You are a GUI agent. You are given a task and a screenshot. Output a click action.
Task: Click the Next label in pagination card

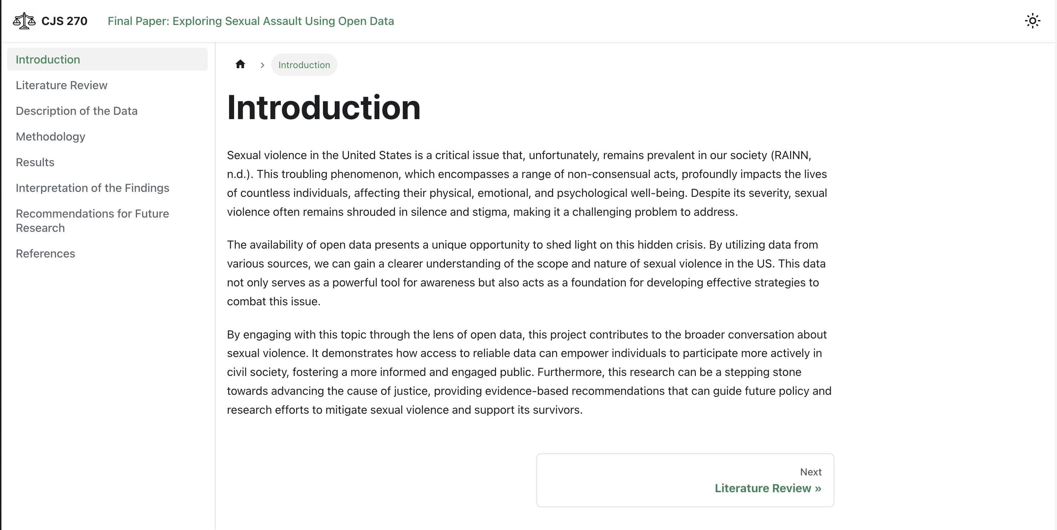810,472
